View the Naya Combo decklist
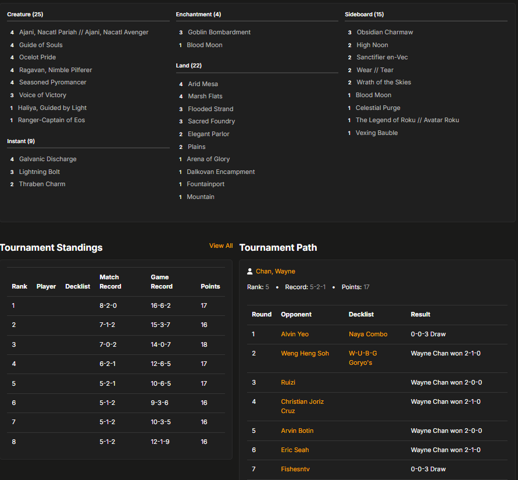 (x=368, y=334)
